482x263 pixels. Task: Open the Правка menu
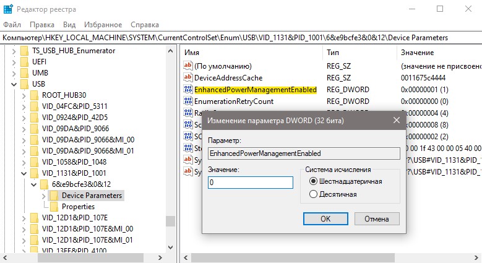tap(42, 25)
